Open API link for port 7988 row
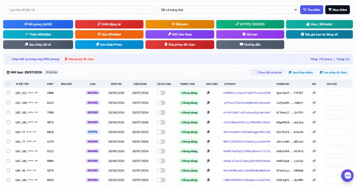 point(314,112)
